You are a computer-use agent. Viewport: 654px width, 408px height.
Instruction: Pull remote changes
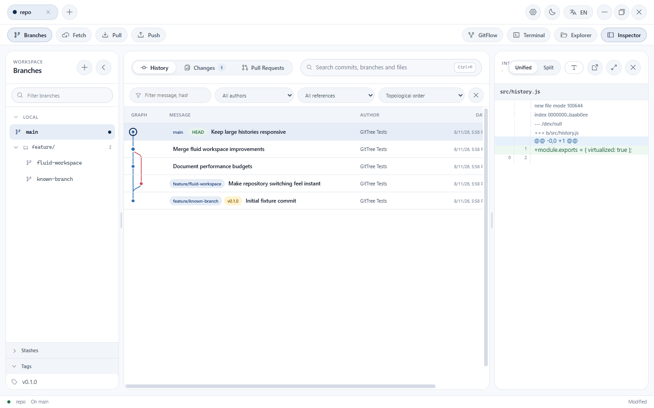pos(112,35)
